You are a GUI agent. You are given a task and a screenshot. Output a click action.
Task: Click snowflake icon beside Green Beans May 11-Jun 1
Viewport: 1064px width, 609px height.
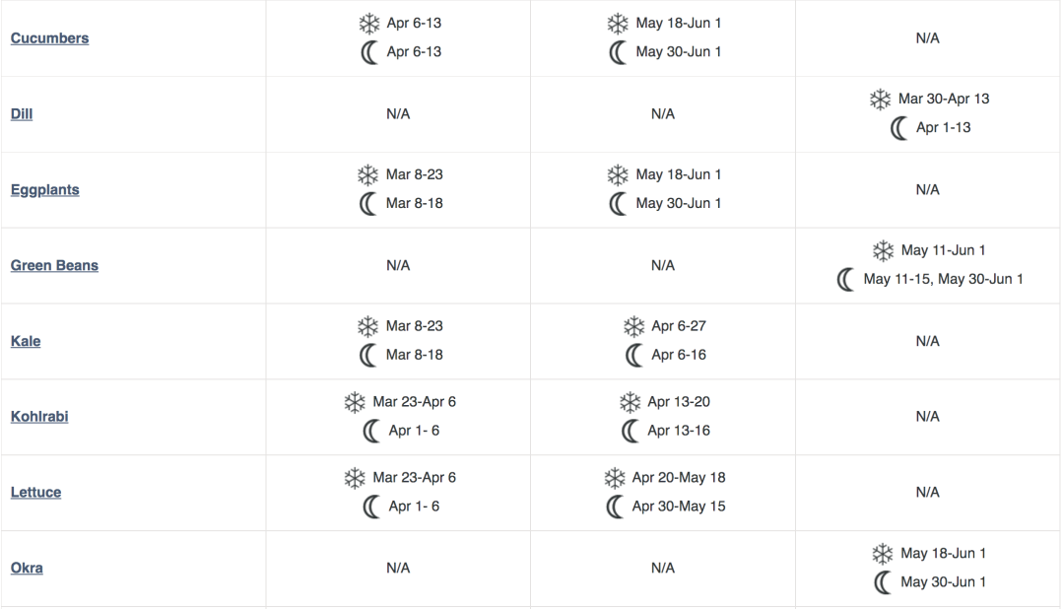(883, 251)
